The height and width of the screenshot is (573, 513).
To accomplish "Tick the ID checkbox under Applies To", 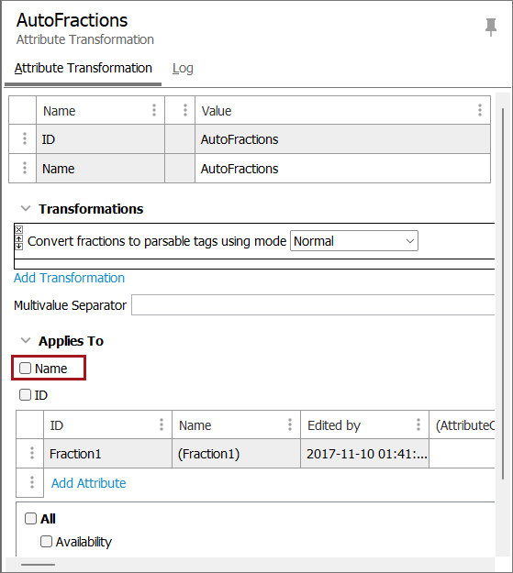I will pos(26,394).
